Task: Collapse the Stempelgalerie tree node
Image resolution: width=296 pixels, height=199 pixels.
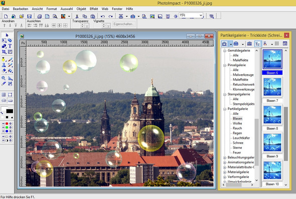Action: pos(225,94)
